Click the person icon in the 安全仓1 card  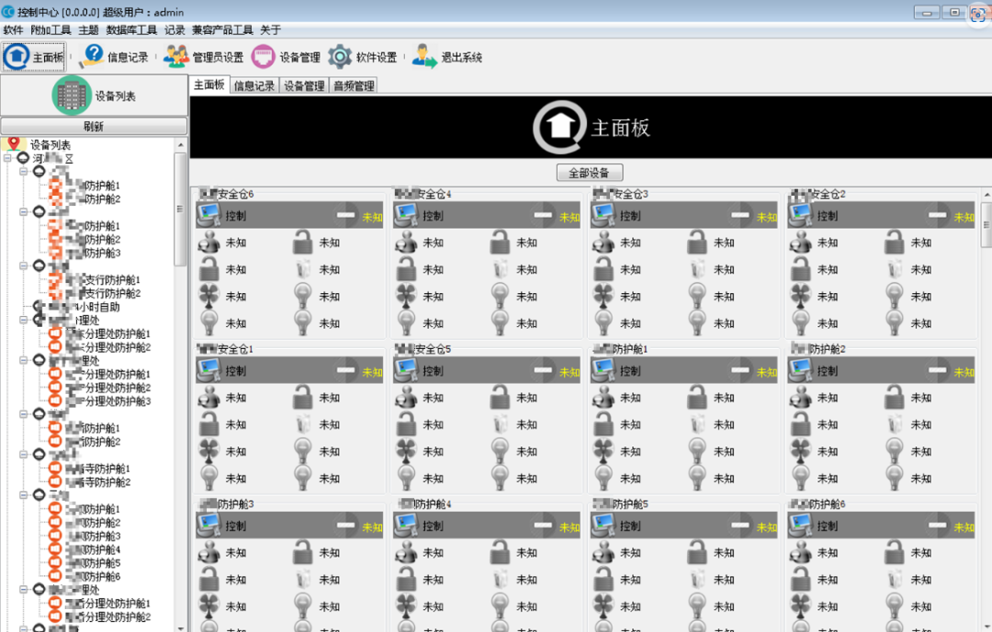209,397
